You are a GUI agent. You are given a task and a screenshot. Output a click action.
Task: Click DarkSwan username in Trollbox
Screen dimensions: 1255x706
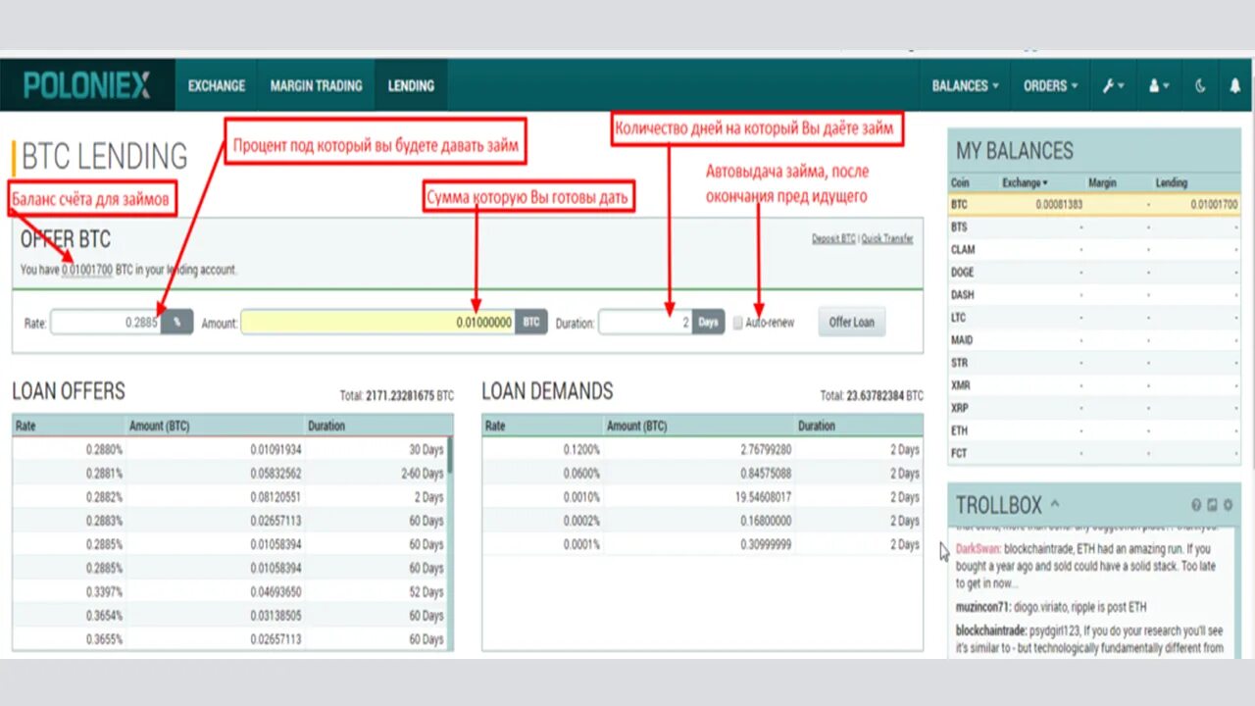click(x=978, y=549)
